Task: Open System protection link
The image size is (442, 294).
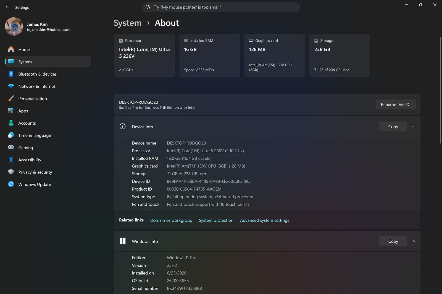Action: (x=216, y=220)
